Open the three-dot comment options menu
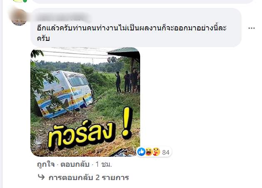The width and height of the screenshot is (262, 188). coord(252,28)
